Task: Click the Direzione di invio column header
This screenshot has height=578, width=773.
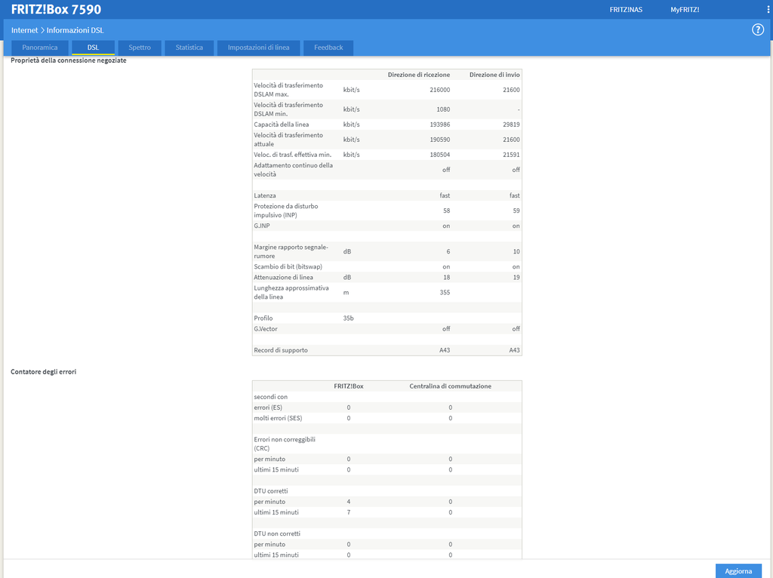Action: point(494,75)
